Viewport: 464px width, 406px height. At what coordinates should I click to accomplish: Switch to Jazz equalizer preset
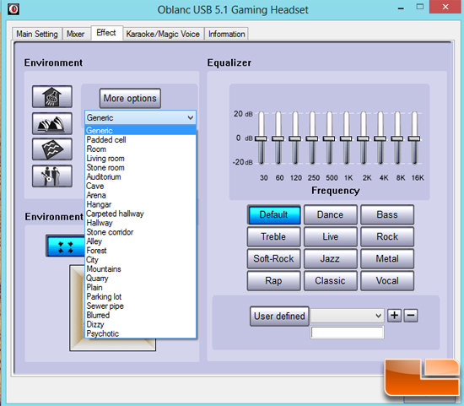[x=330, y=258]
